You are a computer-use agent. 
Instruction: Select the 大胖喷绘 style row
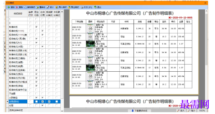18,97
